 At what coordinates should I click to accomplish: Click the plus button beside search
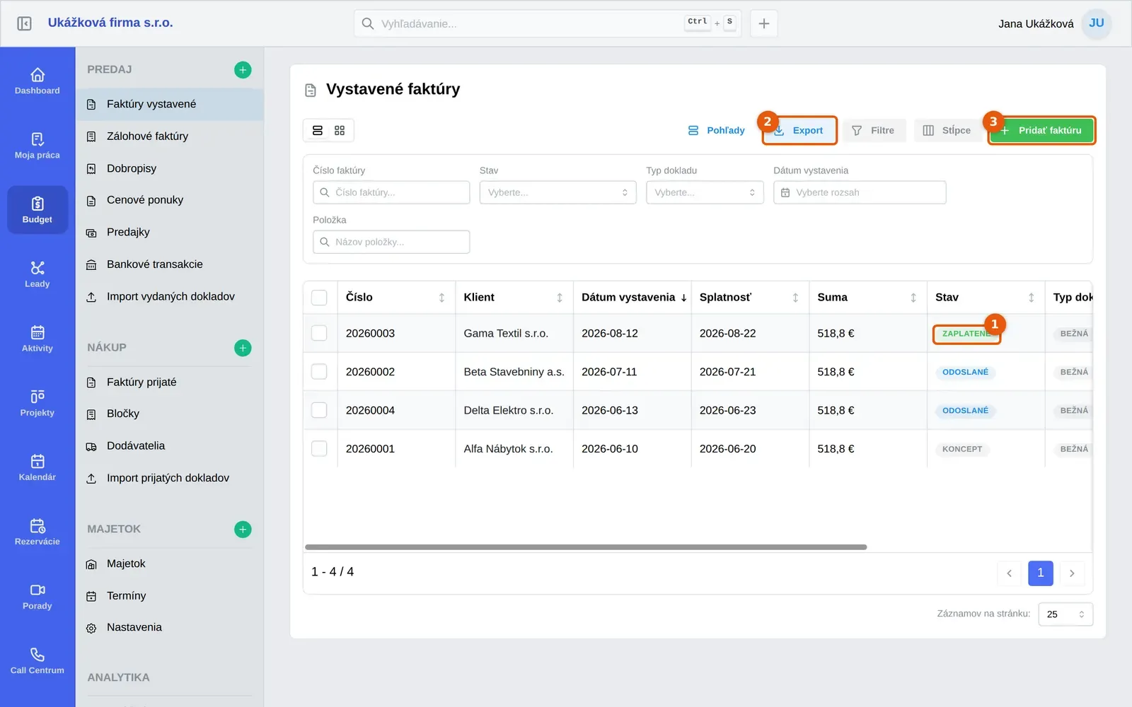(764, 23)
